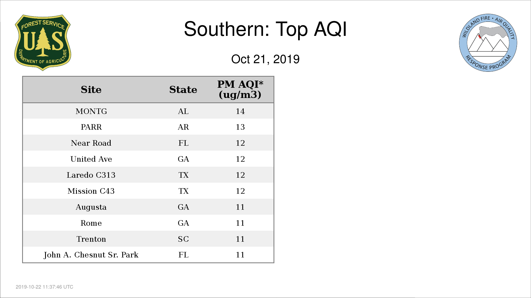Click the PM AQI* (ug/m3) column header
The height and width of the screenshot is (298, 531).
240,89
